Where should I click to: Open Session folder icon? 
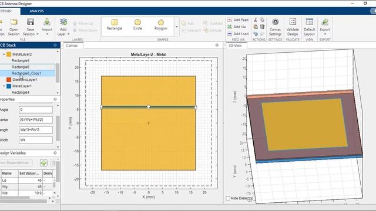[x=14, y=22]
